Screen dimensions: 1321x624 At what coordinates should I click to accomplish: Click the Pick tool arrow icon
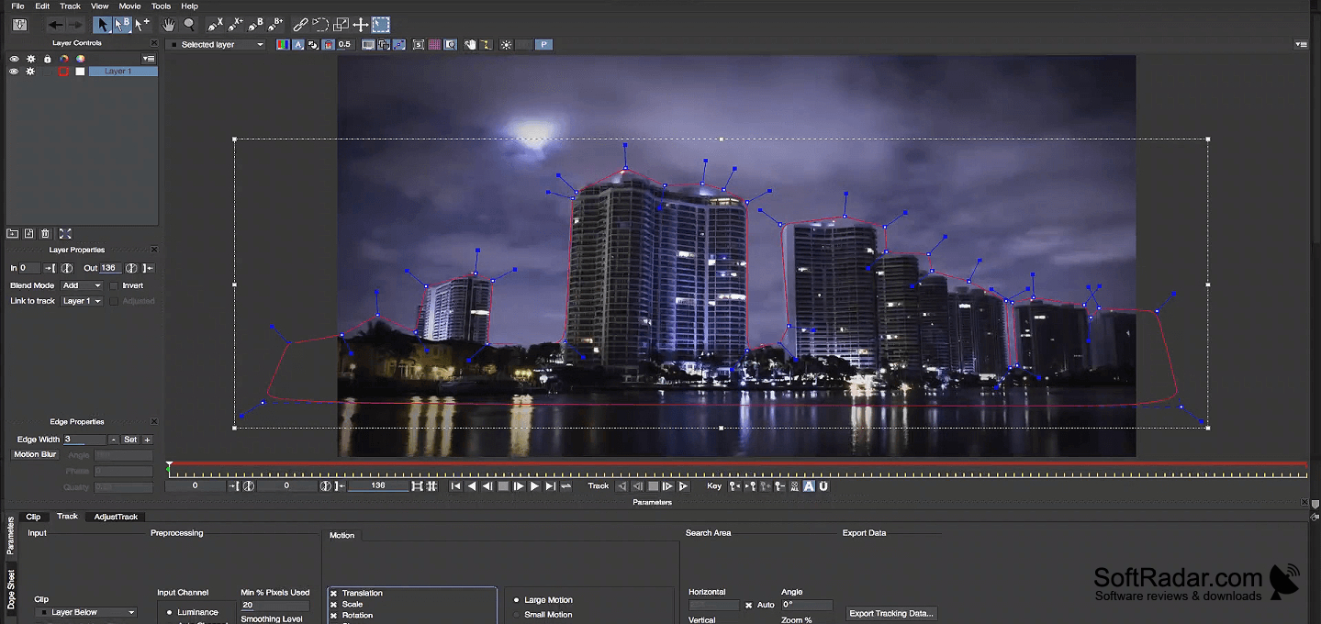(x=103, y=25)
